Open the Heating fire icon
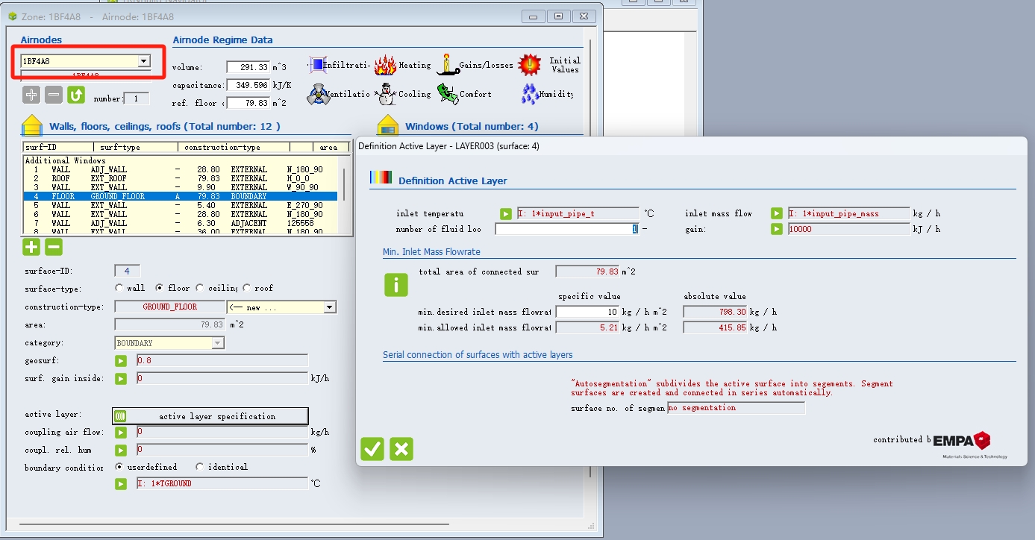The width and height of the screenshot is (1035, 540). (x=386, y=65)
